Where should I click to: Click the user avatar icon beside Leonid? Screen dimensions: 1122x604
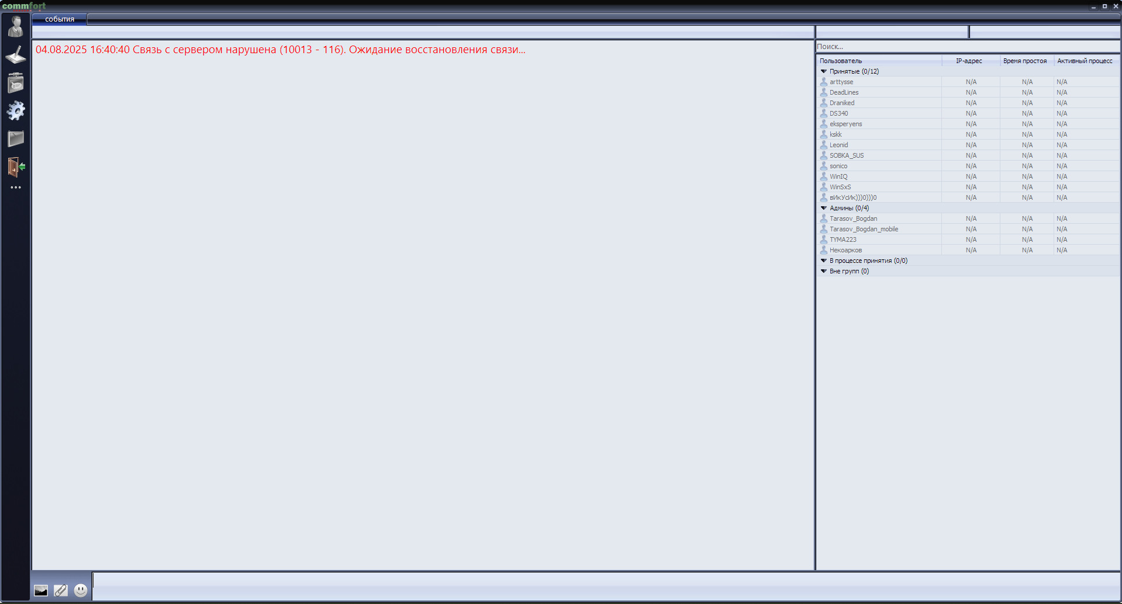[x=824, y=145]
